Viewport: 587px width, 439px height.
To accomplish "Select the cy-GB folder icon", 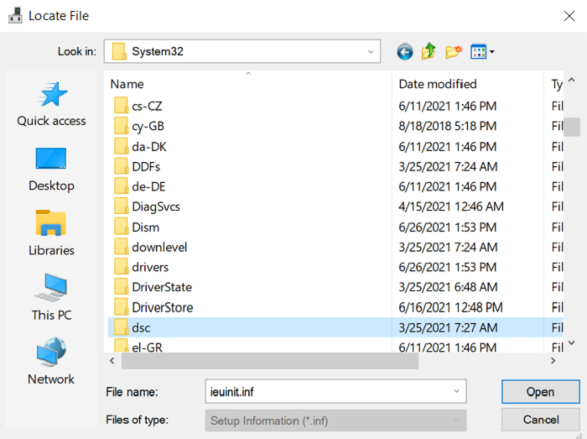I will pos(121,126).
